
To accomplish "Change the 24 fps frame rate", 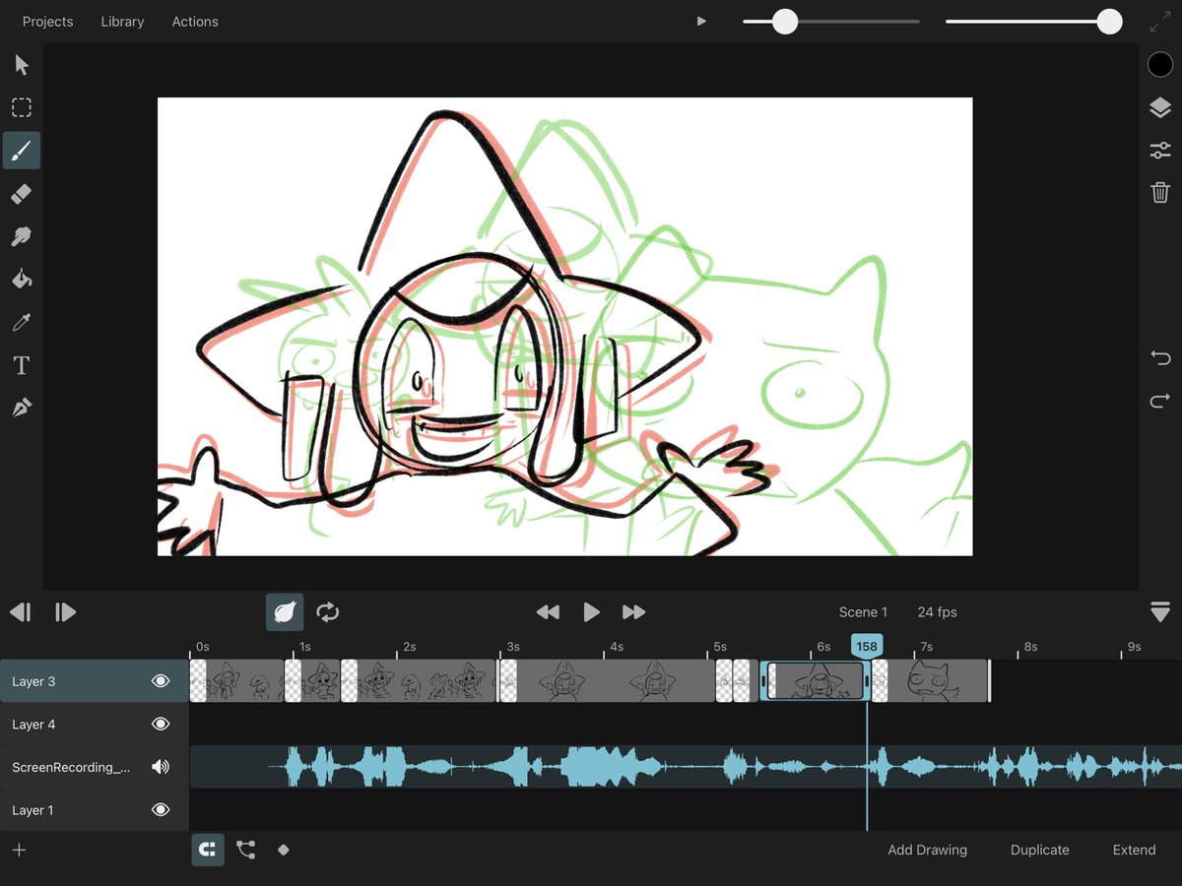I will 937,612.
